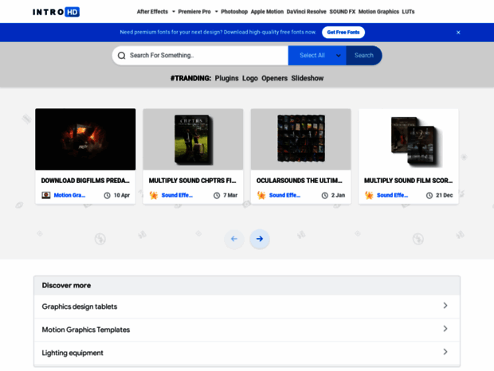The width and height of the screenshot is (494, 371).
Task: Click the Search For Something input field
Action: (206, 56)
